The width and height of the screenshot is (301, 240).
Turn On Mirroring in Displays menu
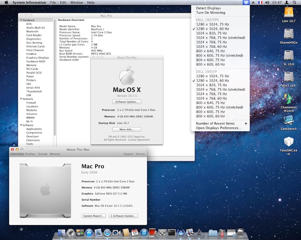[210, 13]
